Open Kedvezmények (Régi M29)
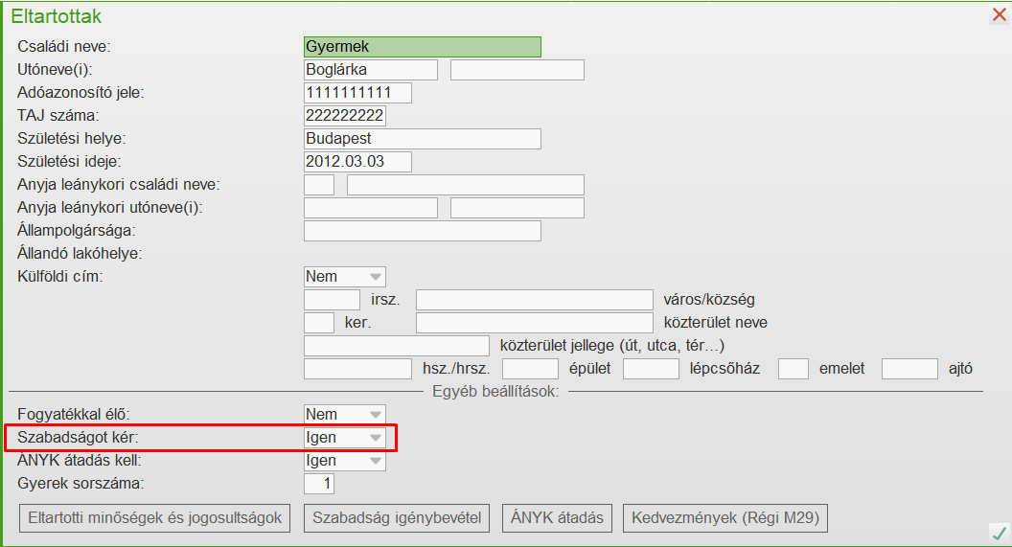1012x547 pixels. click(724, 518)
